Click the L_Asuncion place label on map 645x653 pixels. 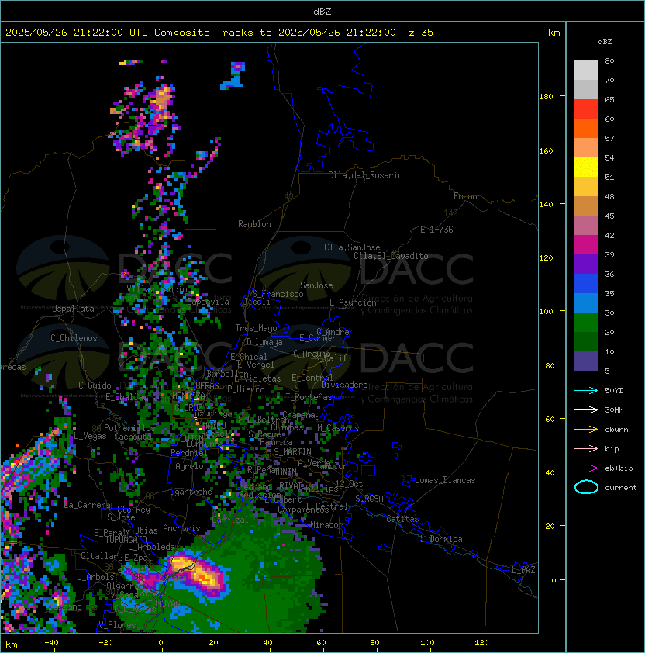353,302
